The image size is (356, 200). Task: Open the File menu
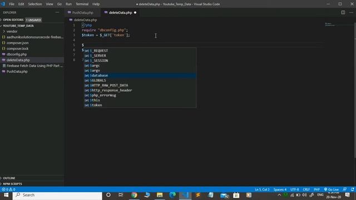click(x=12, y=4)
